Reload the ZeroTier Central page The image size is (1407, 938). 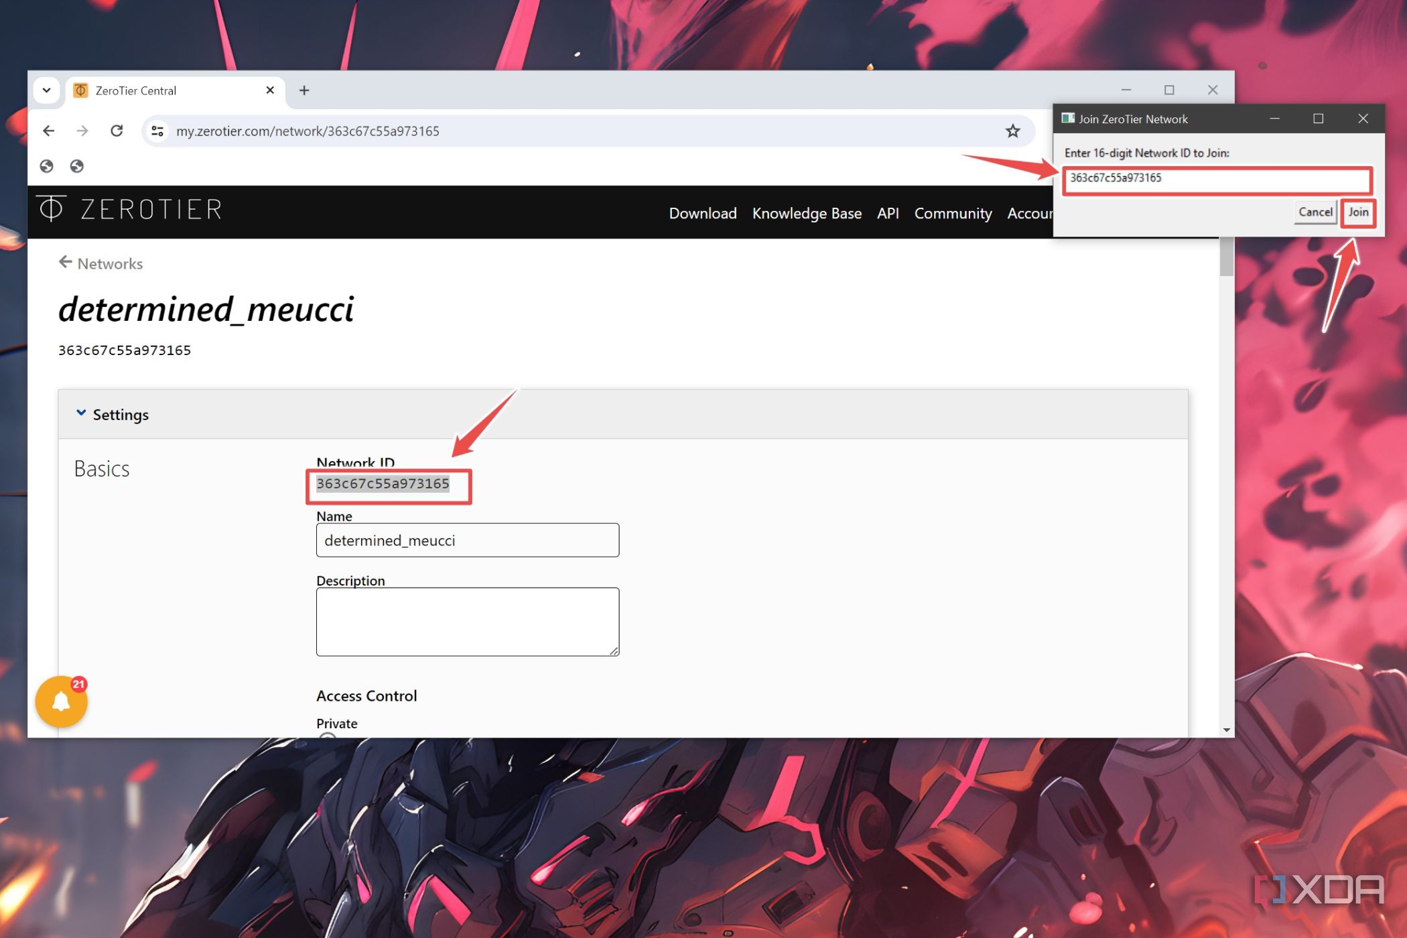click(x=117, y=131)
